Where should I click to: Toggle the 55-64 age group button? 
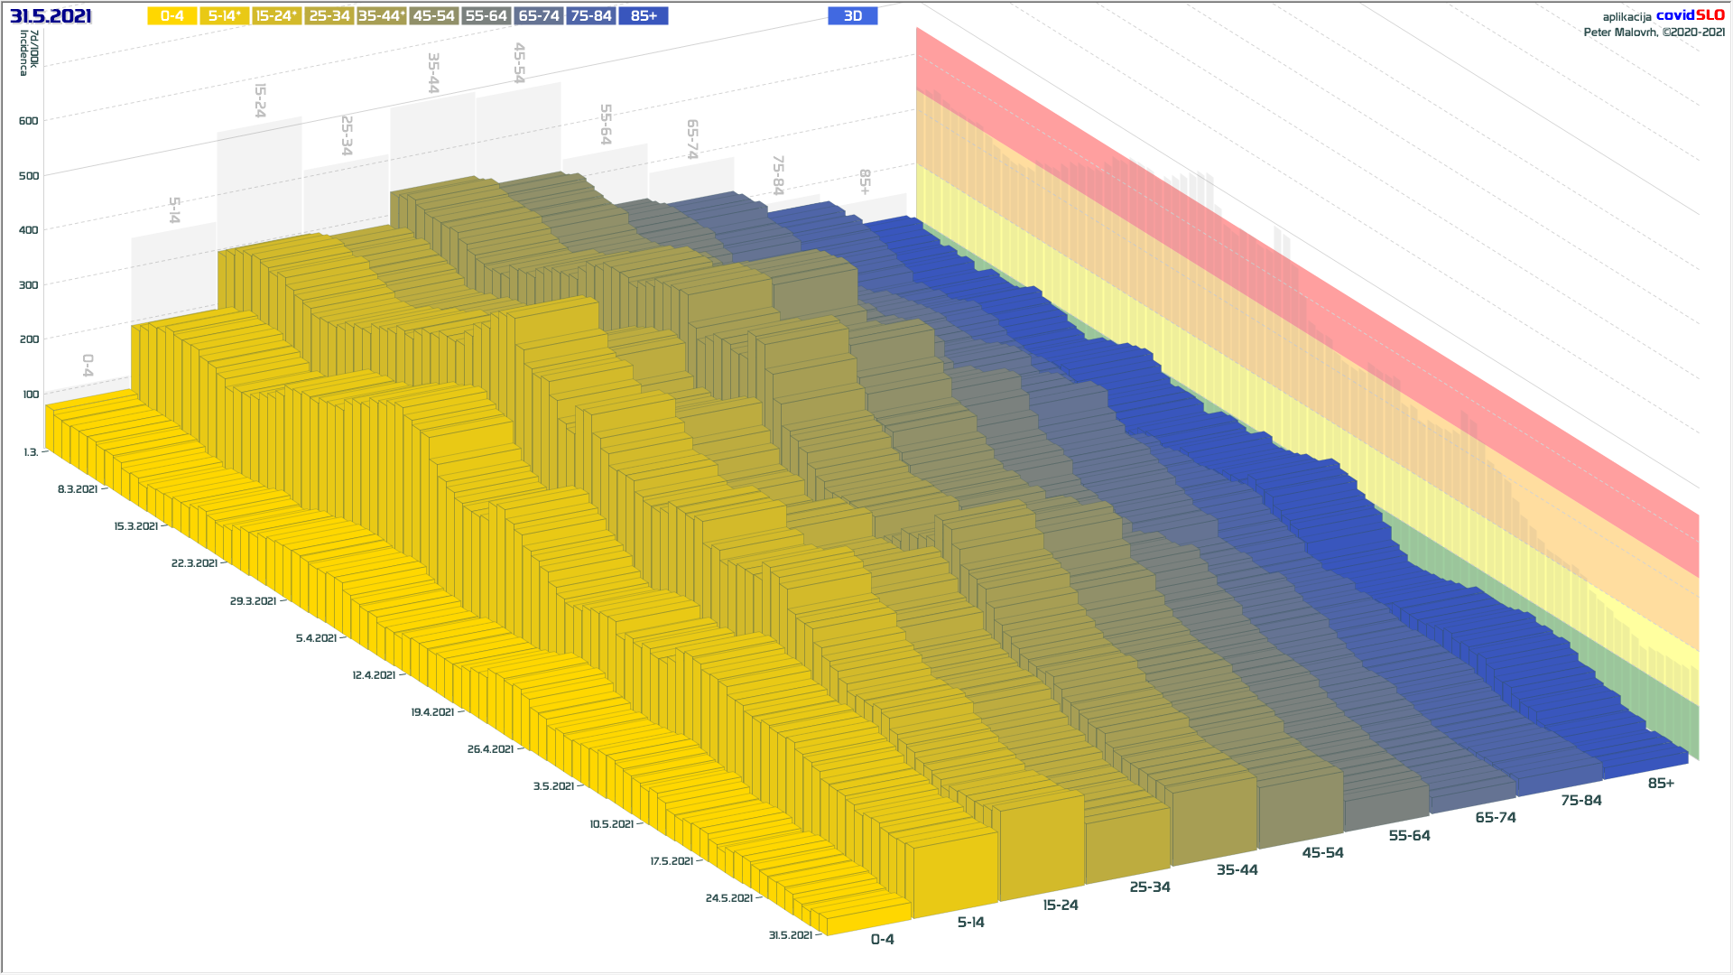point(486,16)
